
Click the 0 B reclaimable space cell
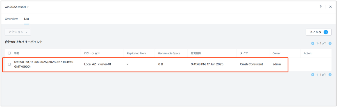161,64
